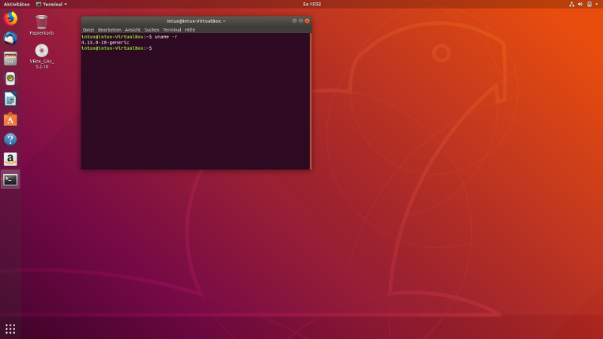Open the Datei menu
The width and height of the screenshot is (603, 339).
click(88, 29)
